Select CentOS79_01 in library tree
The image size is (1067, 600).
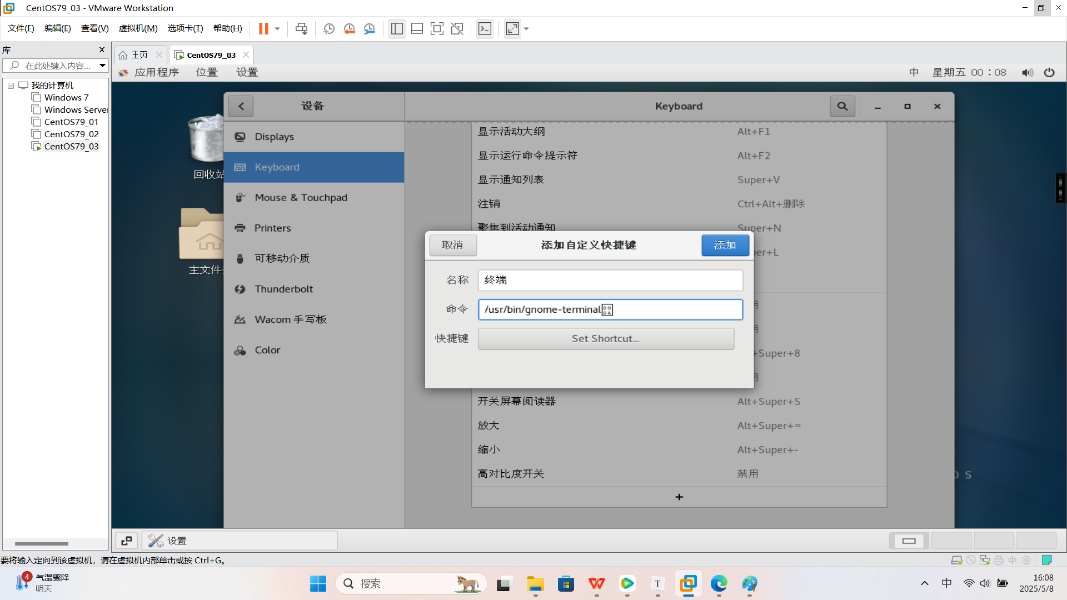(71, 122)
